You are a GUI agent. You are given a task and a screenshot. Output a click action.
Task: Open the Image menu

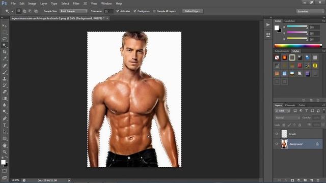32,4
